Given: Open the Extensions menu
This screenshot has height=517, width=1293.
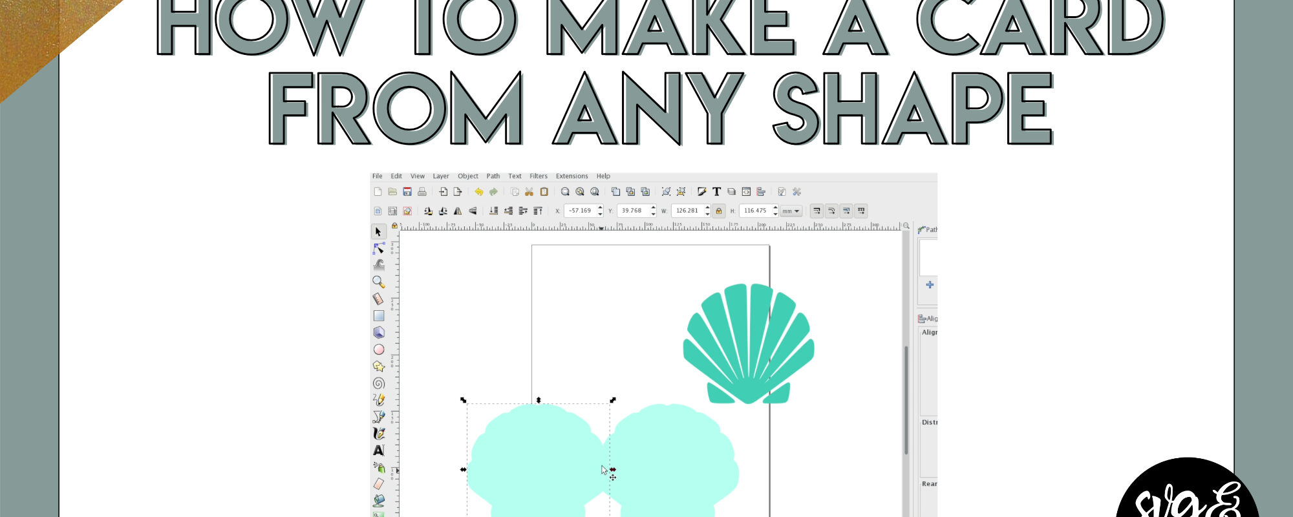Looking at the screenshot, I should pos(572,176).
